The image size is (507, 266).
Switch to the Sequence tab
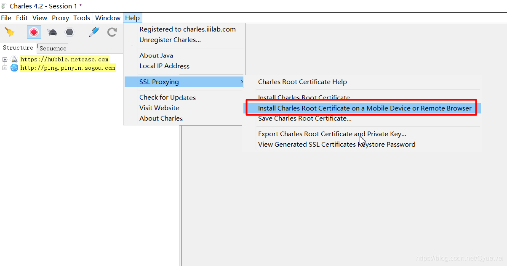[53, 48]
